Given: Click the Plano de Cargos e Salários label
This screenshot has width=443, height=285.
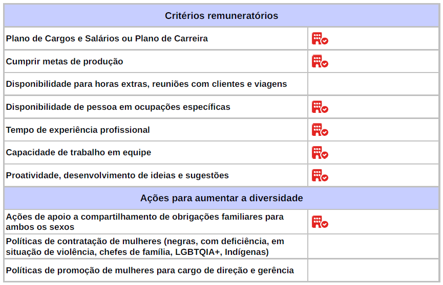Looking at the screenshot, I should pos(107,39).
